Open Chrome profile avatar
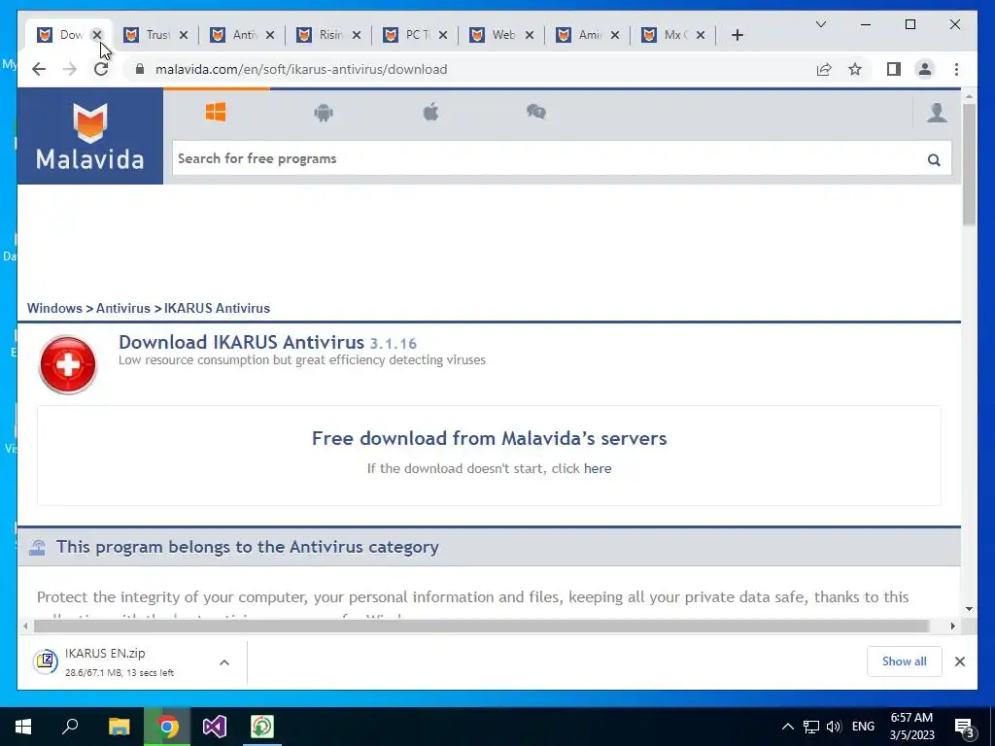Image resolution: width=995 pixels, height=746 pixels. tap(925, 69)
